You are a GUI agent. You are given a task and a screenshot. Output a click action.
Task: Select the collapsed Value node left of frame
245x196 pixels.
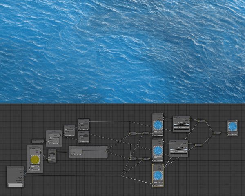38,141
